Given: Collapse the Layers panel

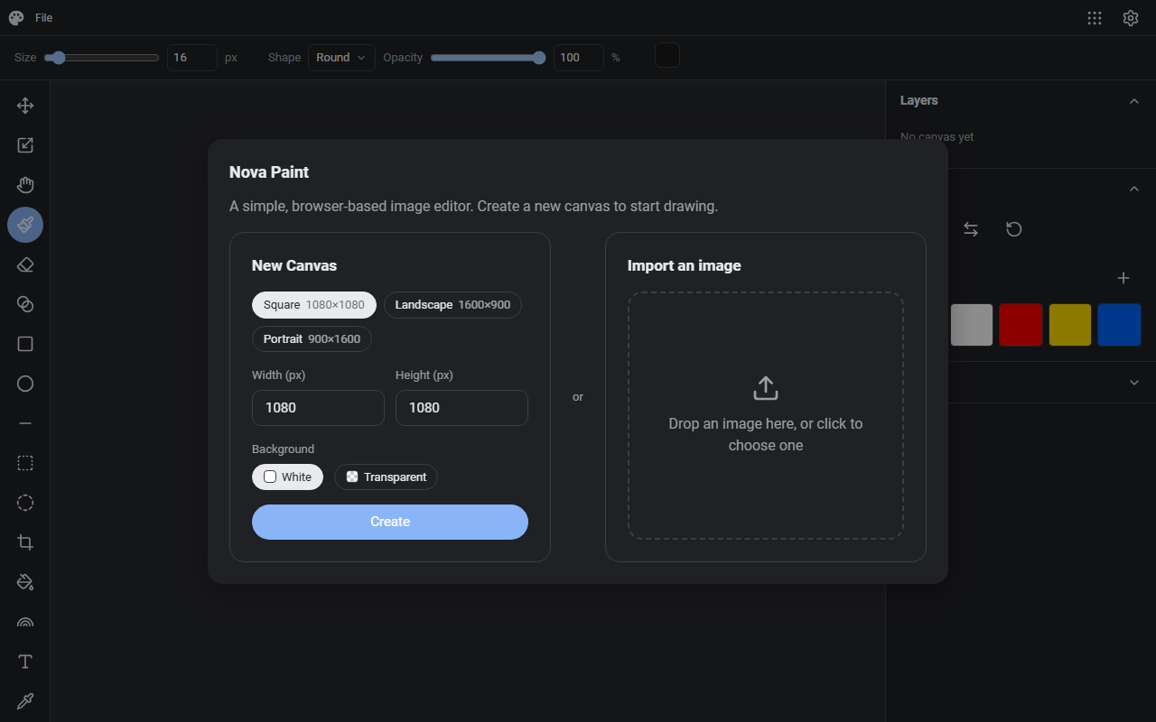Looking at the screenshot, I should coord(1134,101).
